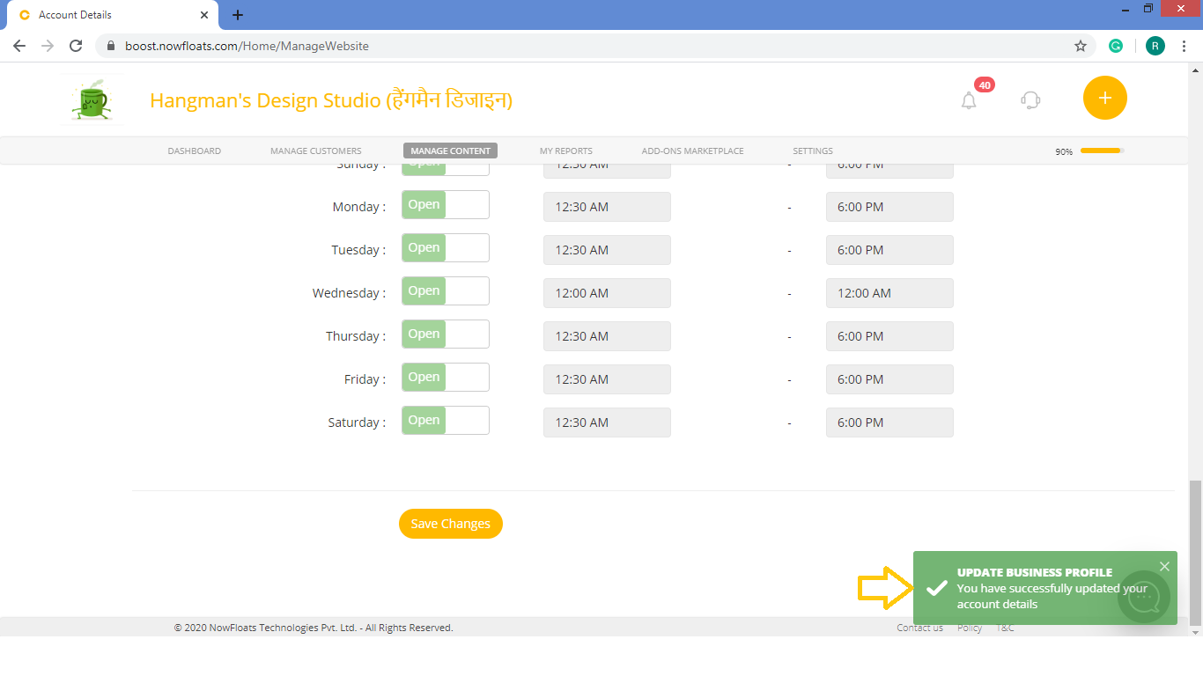Select Manage Content menu
The width and height of the screenshot is (1203, 676).
[450, 151]
